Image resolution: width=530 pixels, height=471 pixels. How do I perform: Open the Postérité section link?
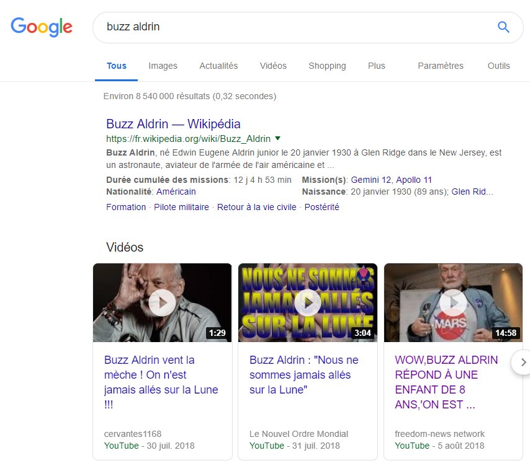[321, 207]
